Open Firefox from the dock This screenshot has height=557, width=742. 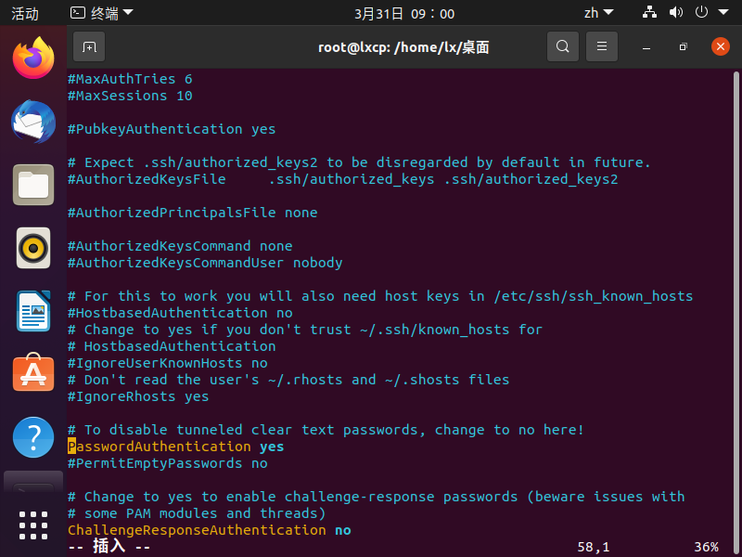pyautogui.click(x=33, y=58)
